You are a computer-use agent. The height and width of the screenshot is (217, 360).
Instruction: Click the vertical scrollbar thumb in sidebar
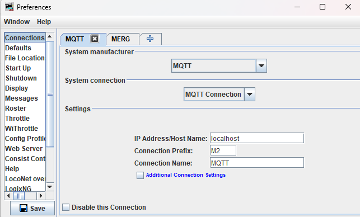tap(50, 94)
